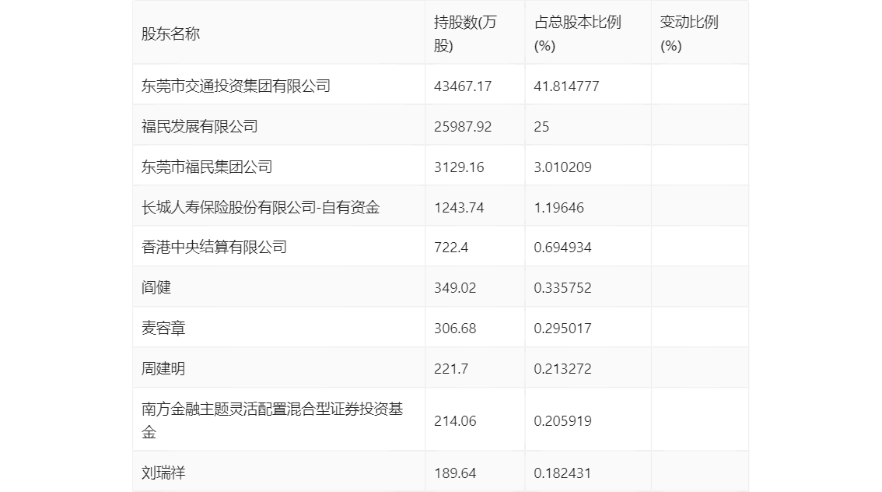This screenshot has height=492, width=882.
Task: Select the 股东名称 column header
Action: [x=170, y=33]
